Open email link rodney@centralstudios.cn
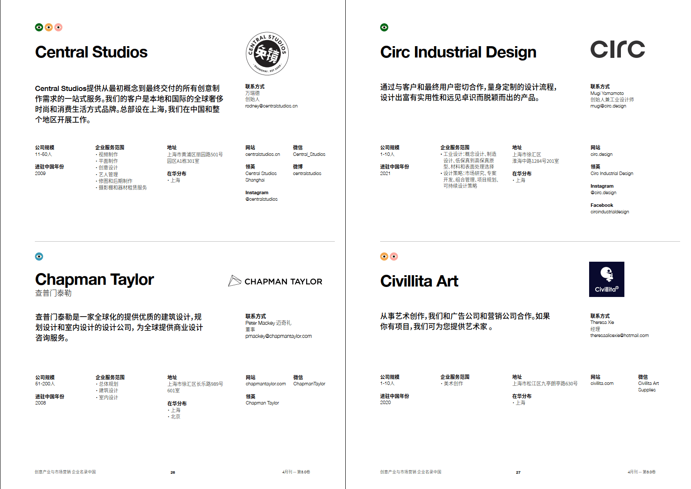 271,106
